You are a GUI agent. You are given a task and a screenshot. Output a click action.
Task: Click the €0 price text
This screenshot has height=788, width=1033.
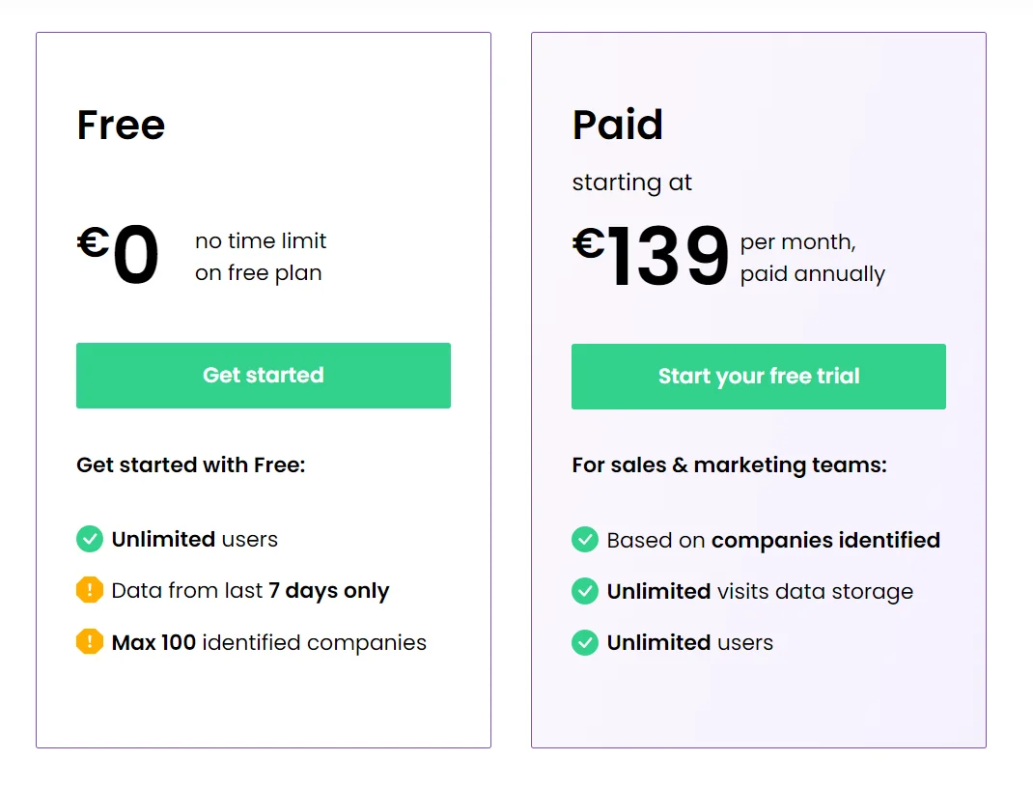point(119,256)
